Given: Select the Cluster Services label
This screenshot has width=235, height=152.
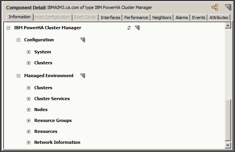Looking at the screenshot, I should (52, 99).
